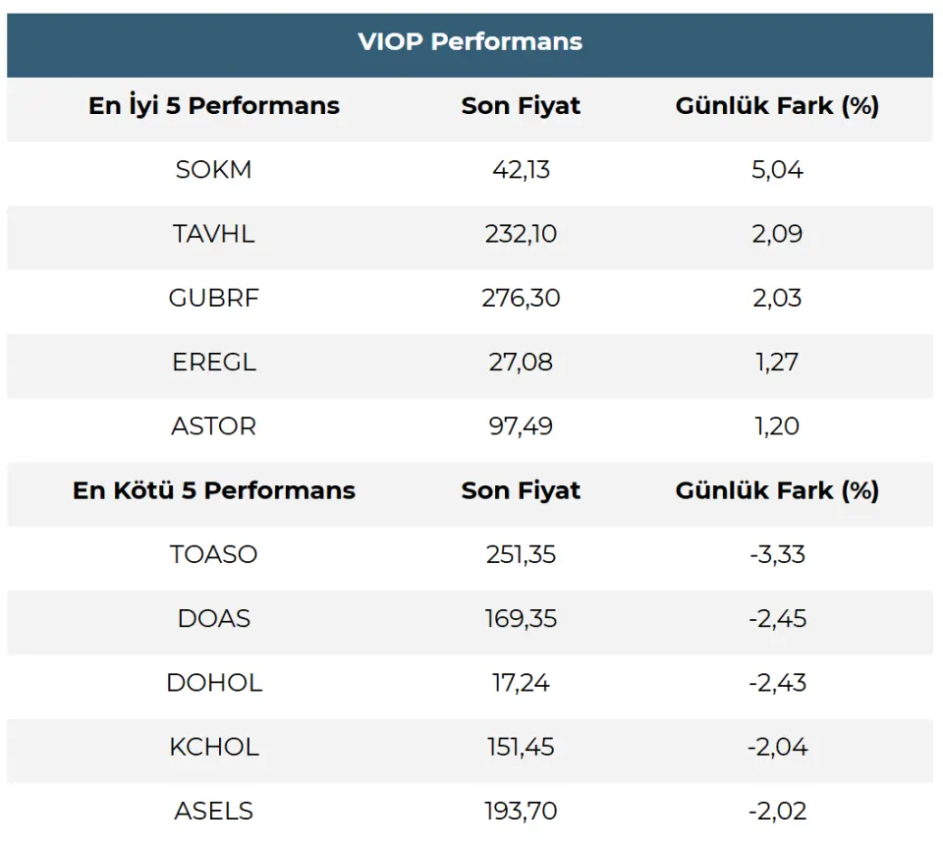Click KCHOL's daily change value -2,04
This screenshot has width=943, height=848.
[777, 747]
